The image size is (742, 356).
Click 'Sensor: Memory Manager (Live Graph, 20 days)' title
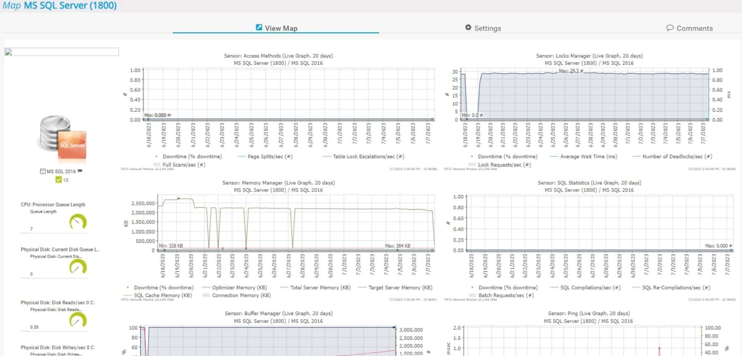click(278, 183)
